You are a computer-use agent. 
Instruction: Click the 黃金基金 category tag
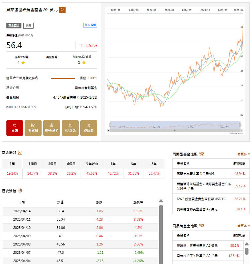(14, 26)
